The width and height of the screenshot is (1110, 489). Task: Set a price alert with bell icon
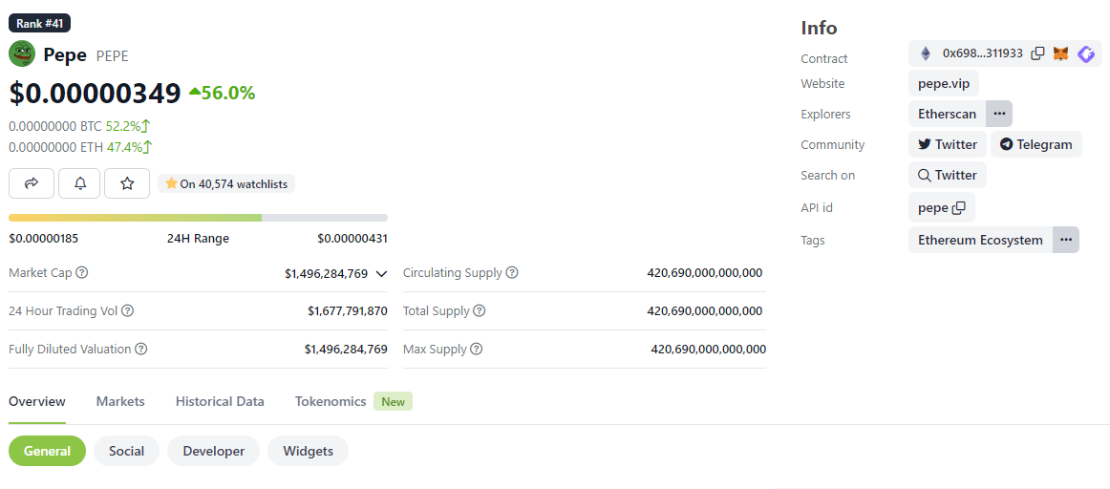pyautogui.click(x=80, y=183)
